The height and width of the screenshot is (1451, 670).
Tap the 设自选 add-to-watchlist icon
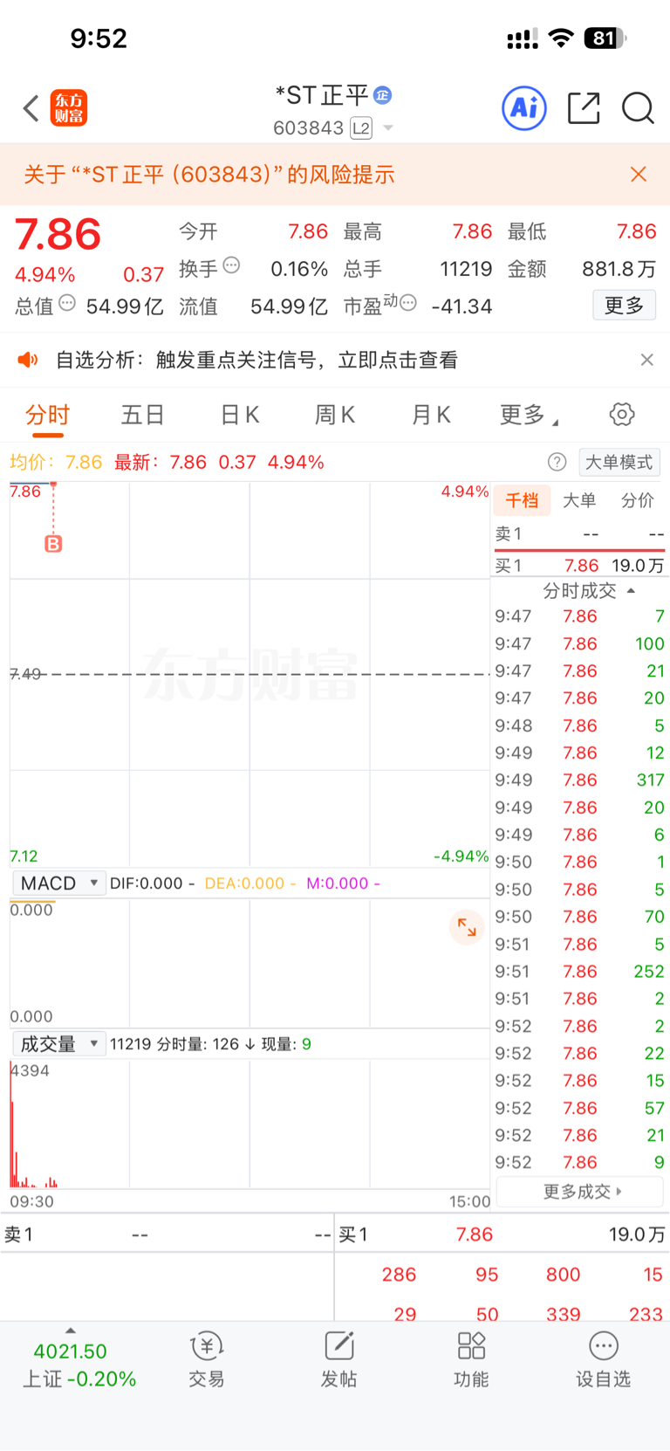(x=603, y=1359)
